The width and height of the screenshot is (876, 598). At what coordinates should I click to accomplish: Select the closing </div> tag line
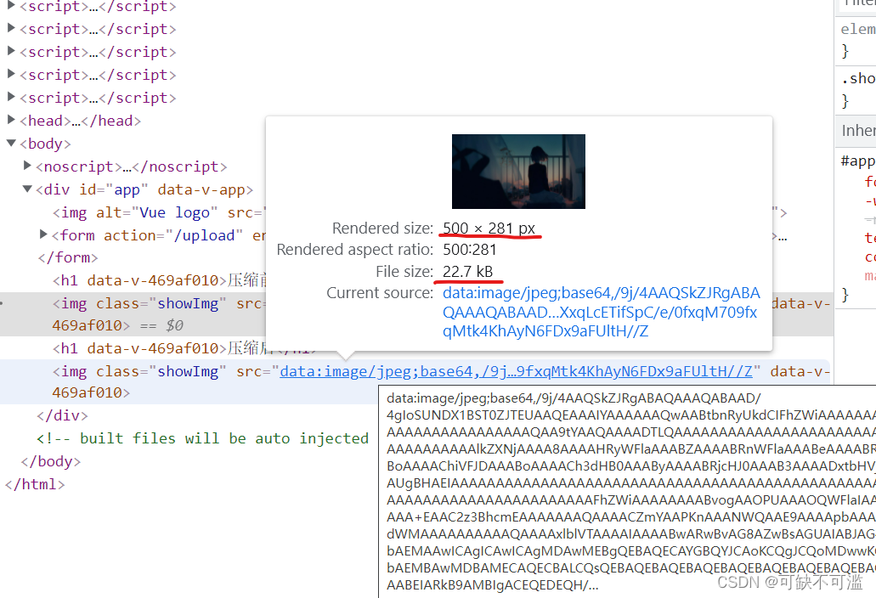click(62, 415)
